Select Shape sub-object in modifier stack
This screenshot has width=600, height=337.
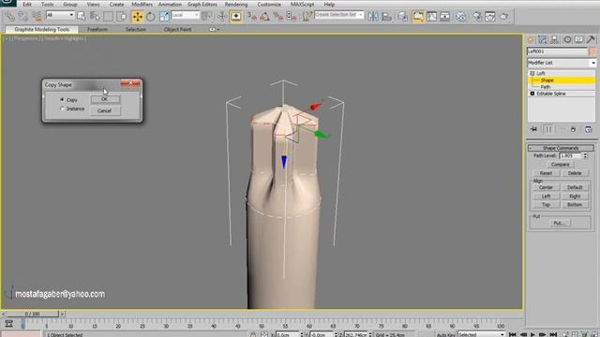[x=547, y=81]
